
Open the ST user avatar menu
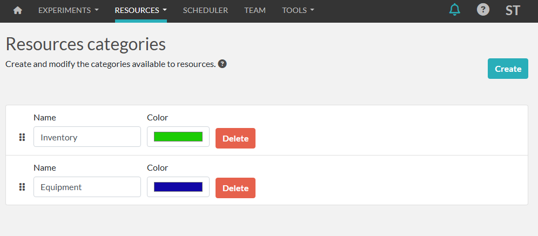click(513, 10)
